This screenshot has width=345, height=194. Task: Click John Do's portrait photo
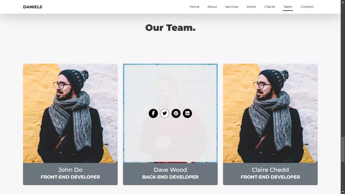click(x=70, y=114)
